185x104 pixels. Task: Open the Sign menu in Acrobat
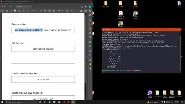tap(12, 4)
